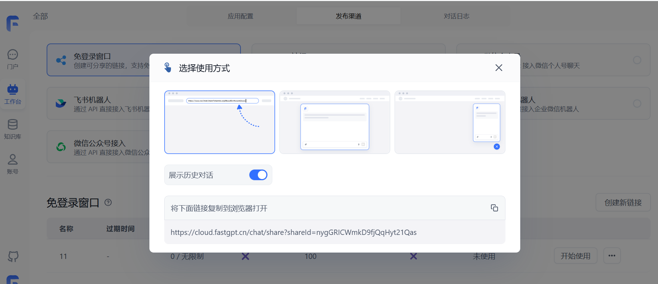Click the share icon of 免登录窗口 card
This screenshot has height=284, width=658.
(x=61, y=60)
